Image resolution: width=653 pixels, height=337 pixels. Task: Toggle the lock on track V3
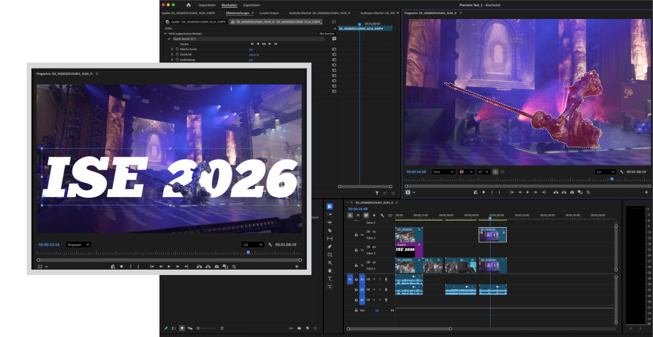[x=356, y=250]
